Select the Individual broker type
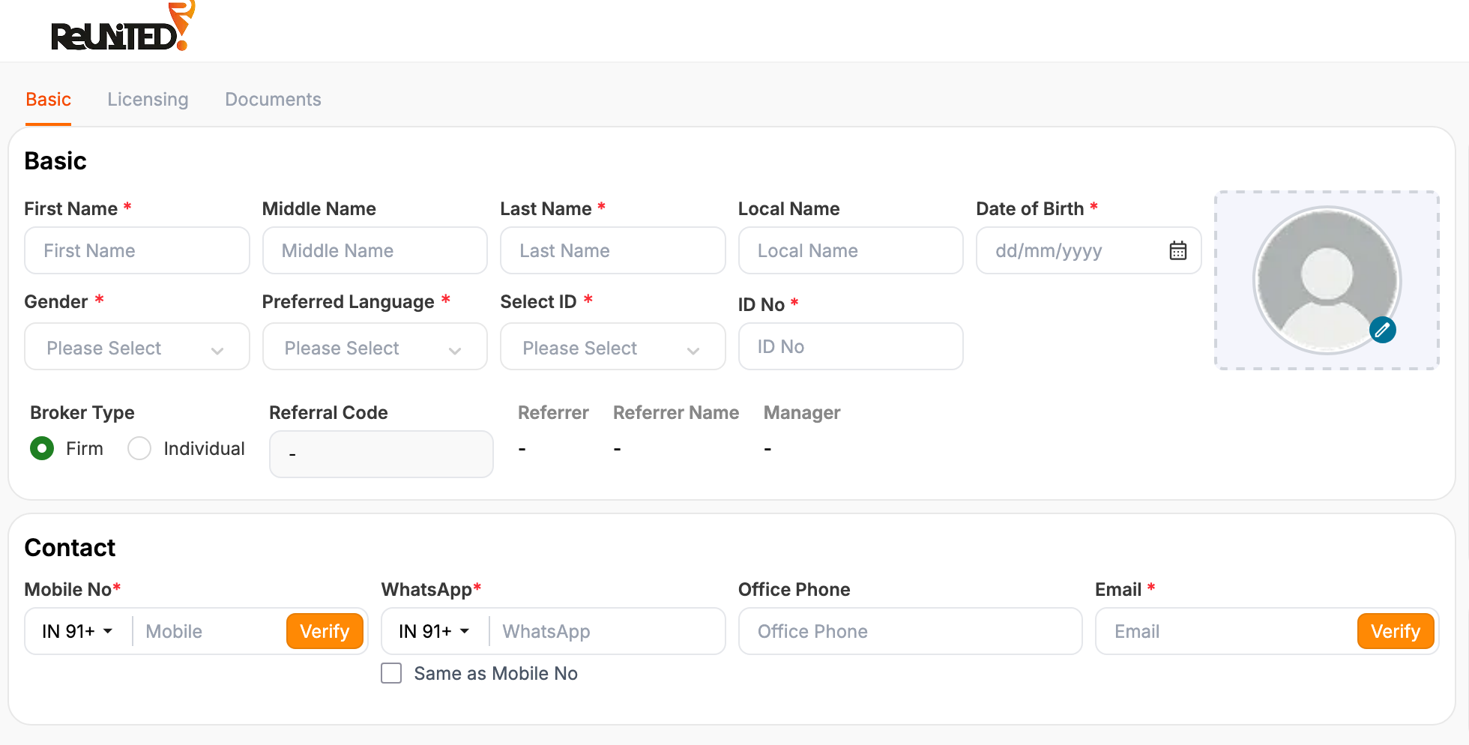Screen dimensions: 1469x745 tap(139, 448)
